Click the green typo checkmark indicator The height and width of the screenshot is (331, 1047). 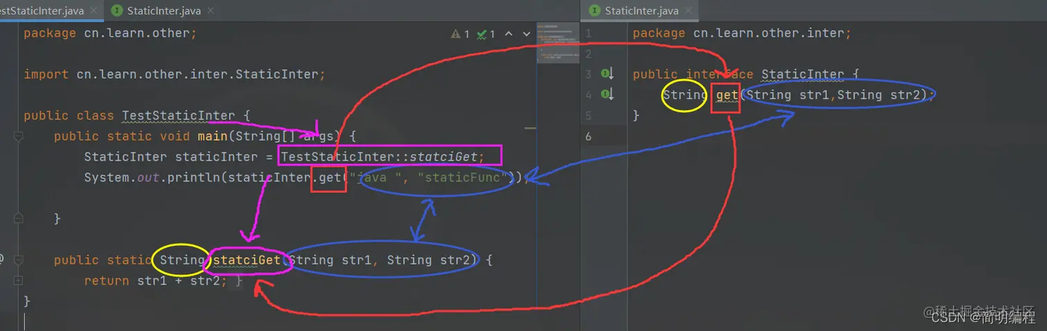tap(485, 33)
